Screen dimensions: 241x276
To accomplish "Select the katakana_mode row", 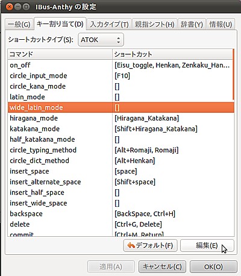I will [121, 129].
